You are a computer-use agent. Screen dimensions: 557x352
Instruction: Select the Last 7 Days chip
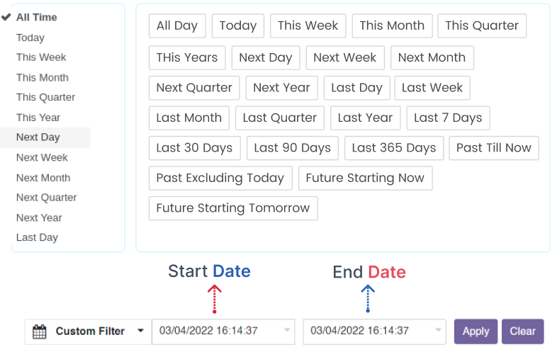coord(448,118)
